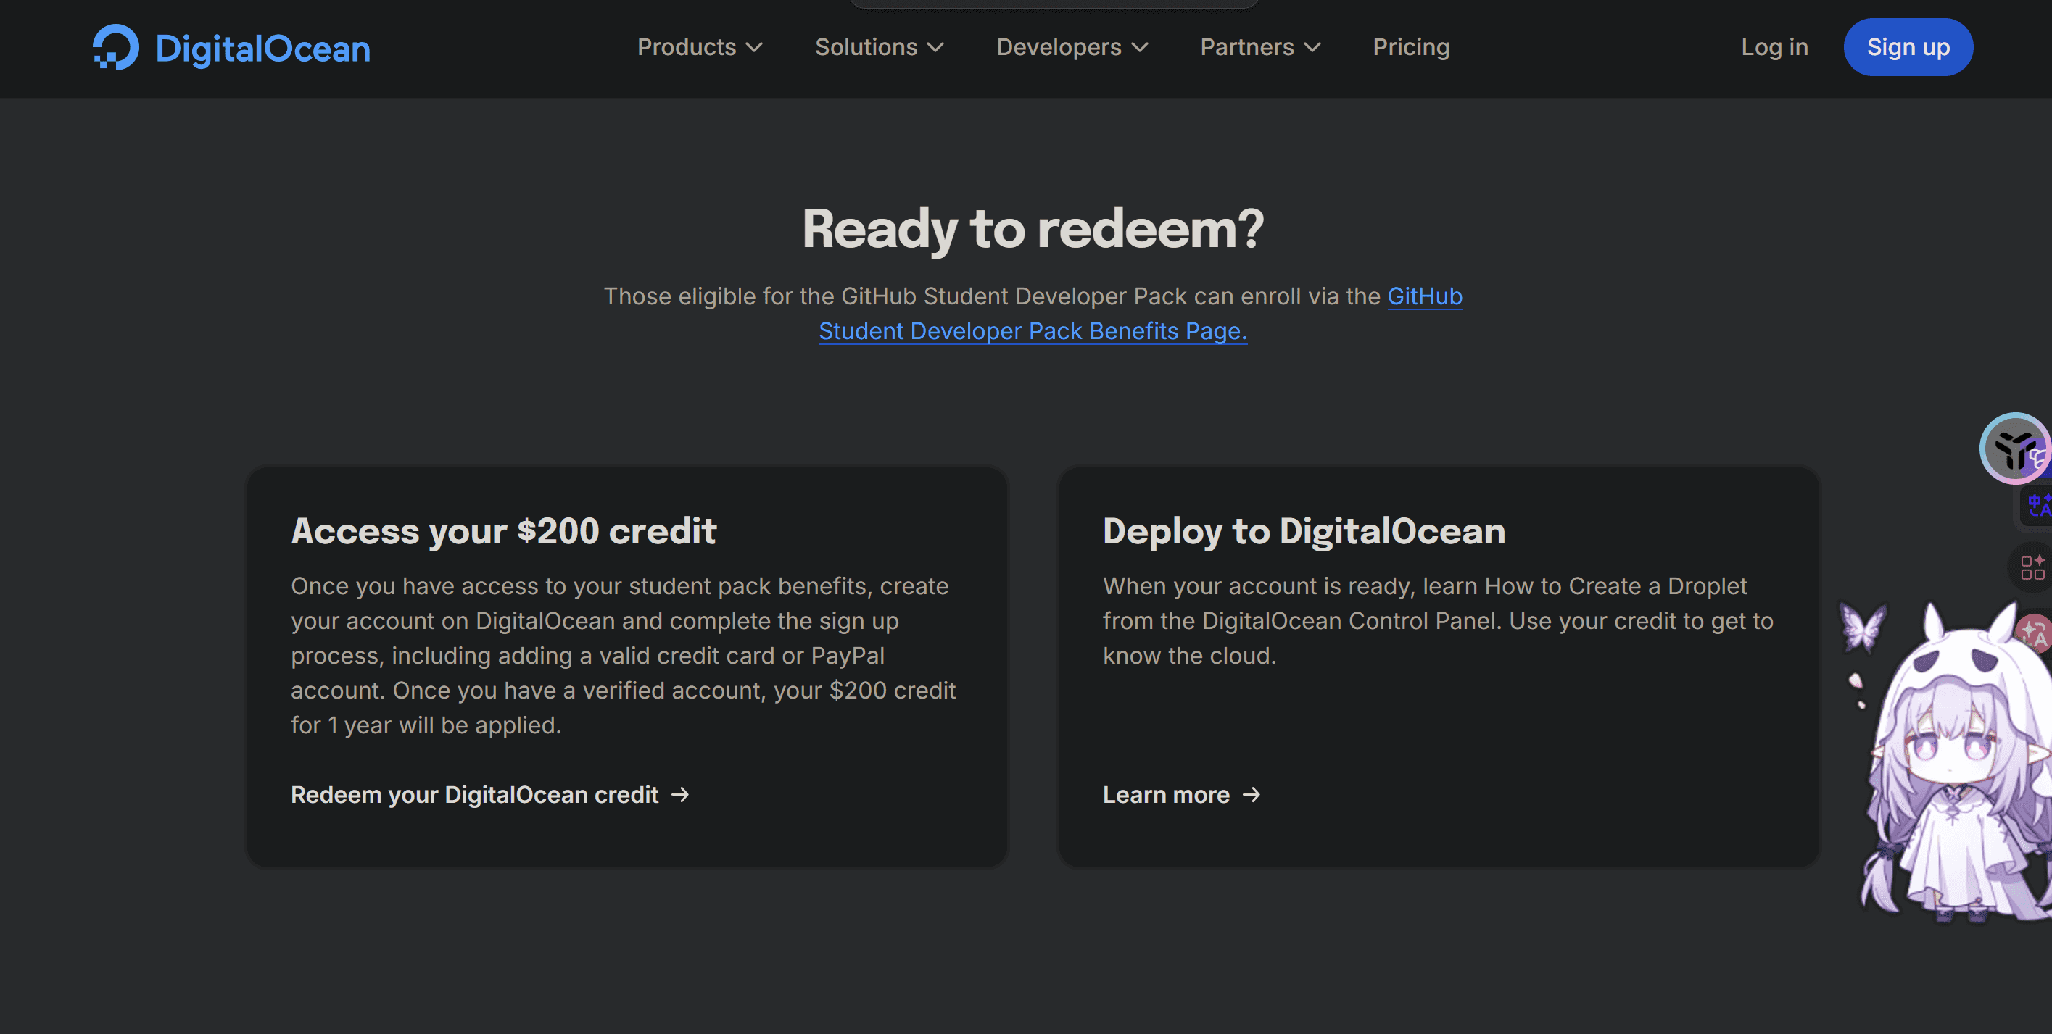Open the Partners dropdown menu
The height and width of the screenshot is (1034, 2052).
click(x=1260, y=47)
